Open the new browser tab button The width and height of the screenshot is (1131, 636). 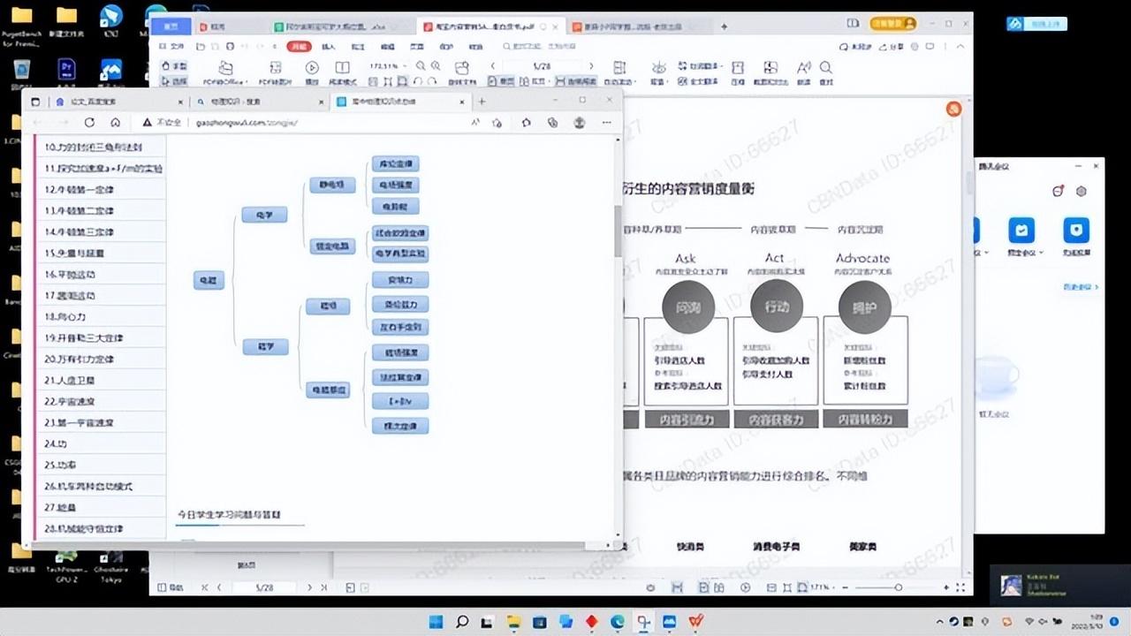tap(482, 101)
